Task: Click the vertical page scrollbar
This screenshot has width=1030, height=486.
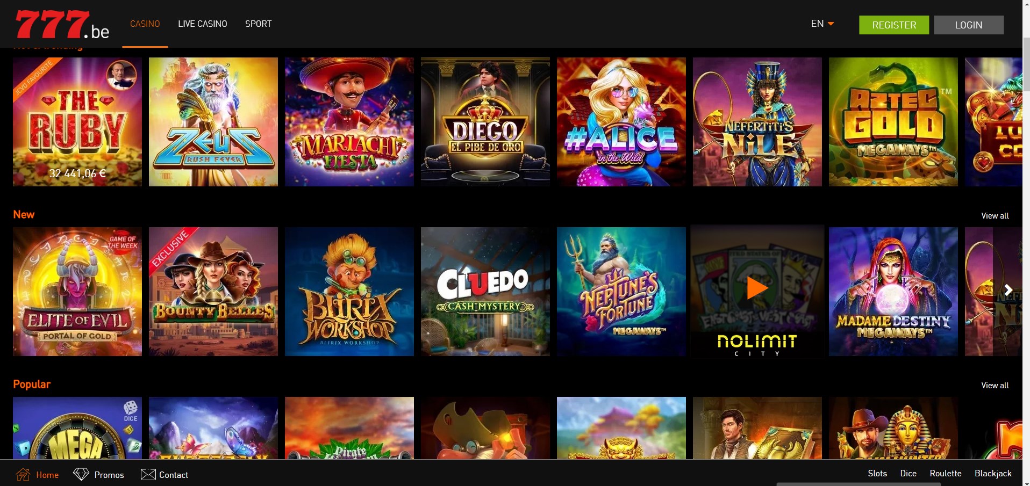Action: pyautogui.click(x=1026, y=64)
